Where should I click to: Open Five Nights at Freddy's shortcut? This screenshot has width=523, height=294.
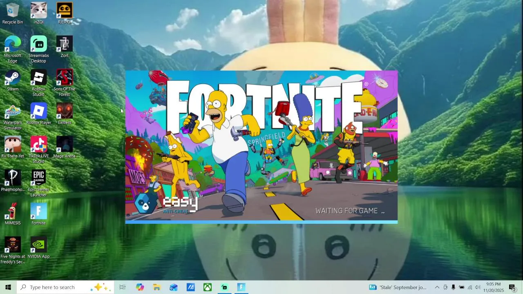point(13,250)
